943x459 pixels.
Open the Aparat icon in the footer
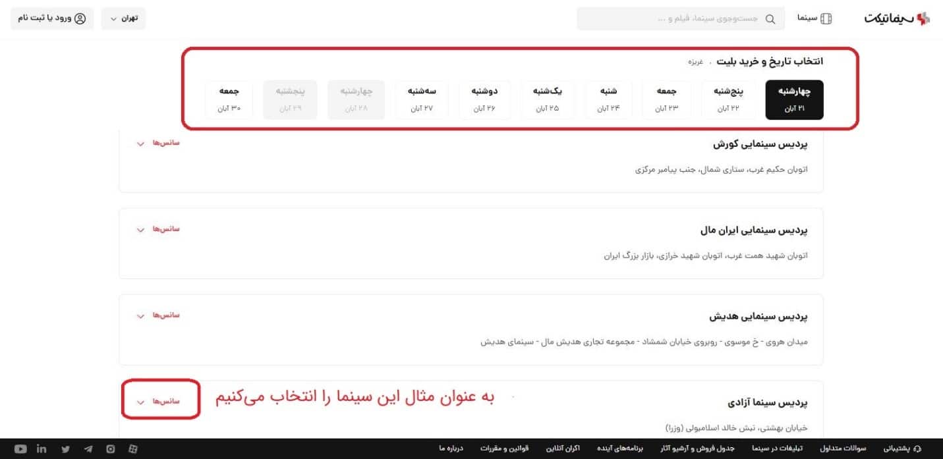click(x=133, y=449)
